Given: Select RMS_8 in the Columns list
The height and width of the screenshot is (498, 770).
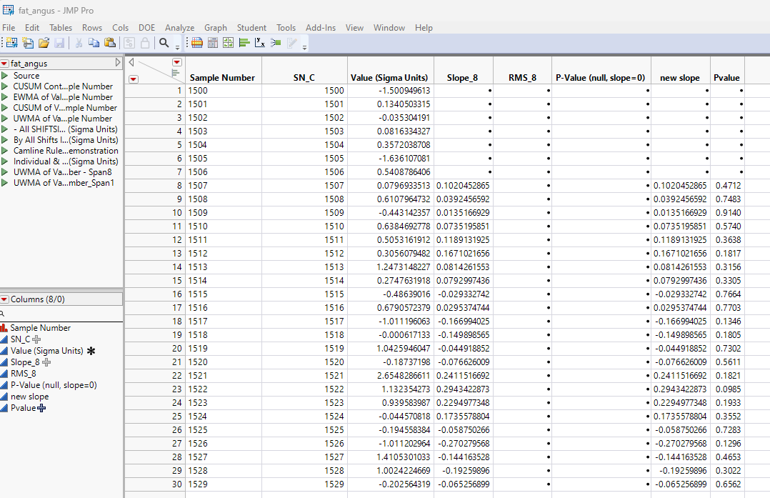Looking at the screenshot, I should 23,374.
